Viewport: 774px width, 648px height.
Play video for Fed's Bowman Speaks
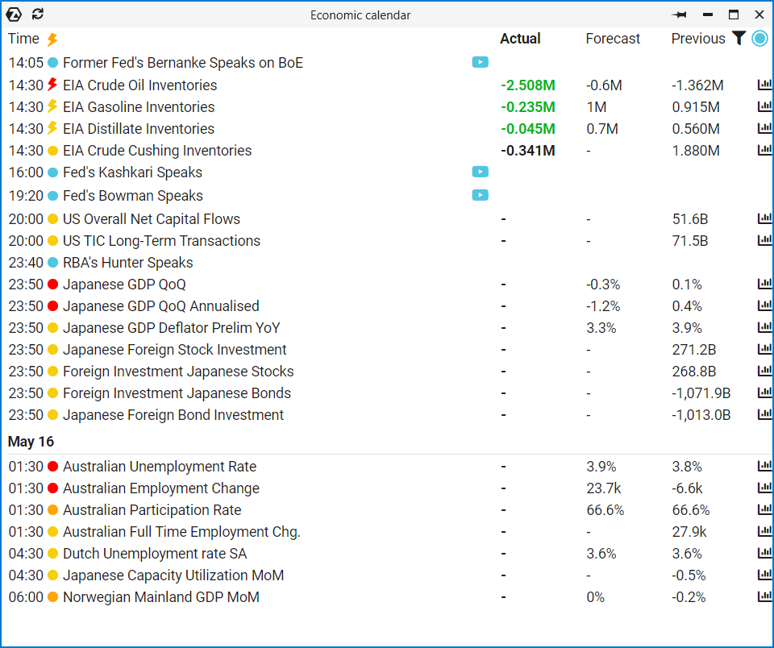[x=480, y=195]
